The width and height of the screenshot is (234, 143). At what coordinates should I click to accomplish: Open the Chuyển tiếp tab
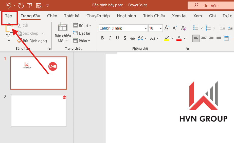coord(98,16)
